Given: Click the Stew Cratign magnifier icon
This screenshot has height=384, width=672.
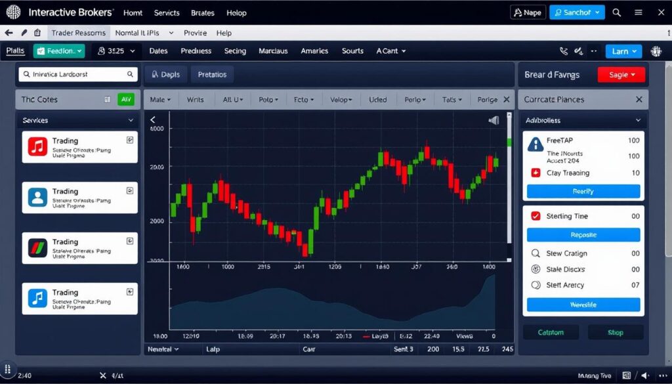Looking at the screenshot, I should pos(535,253).
